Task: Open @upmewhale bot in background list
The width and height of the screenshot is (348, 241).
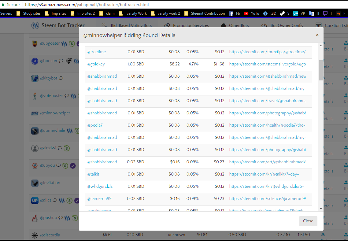Action: (52, 130)
